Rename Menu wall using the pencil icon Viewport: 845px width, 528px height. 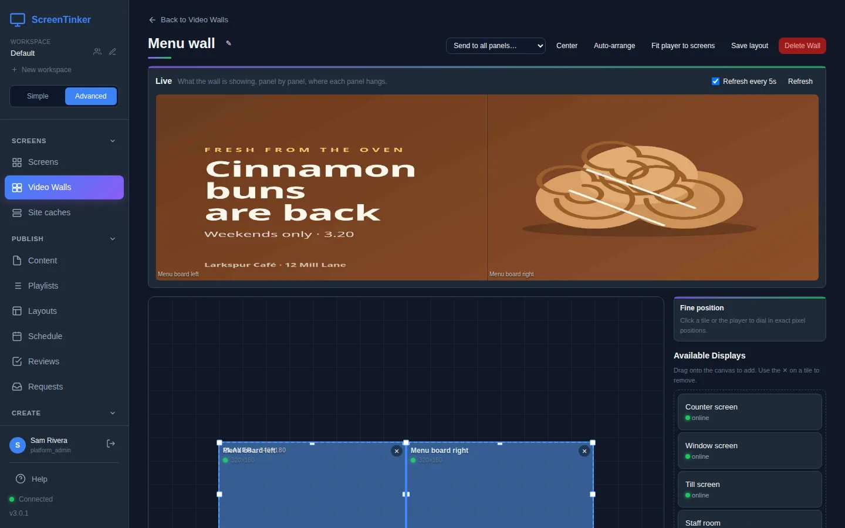click(229, 43)
